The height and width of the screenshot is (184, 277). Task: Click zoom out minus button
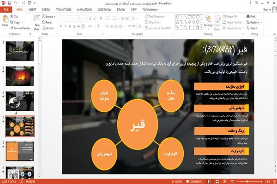(x=238, y=182)
